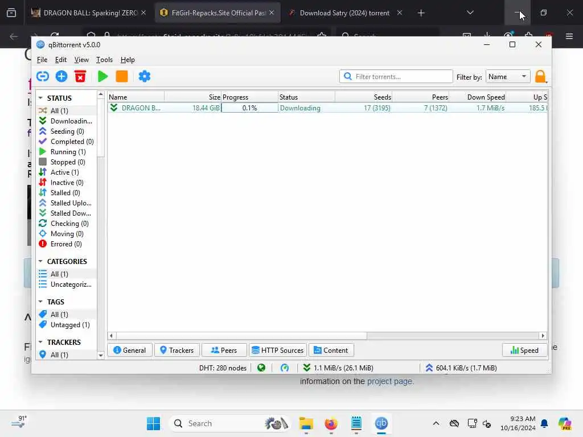Screen dimensions: 583x437
Task: Click the torrent's 0.1% progress bar
Action: point(249,108)
